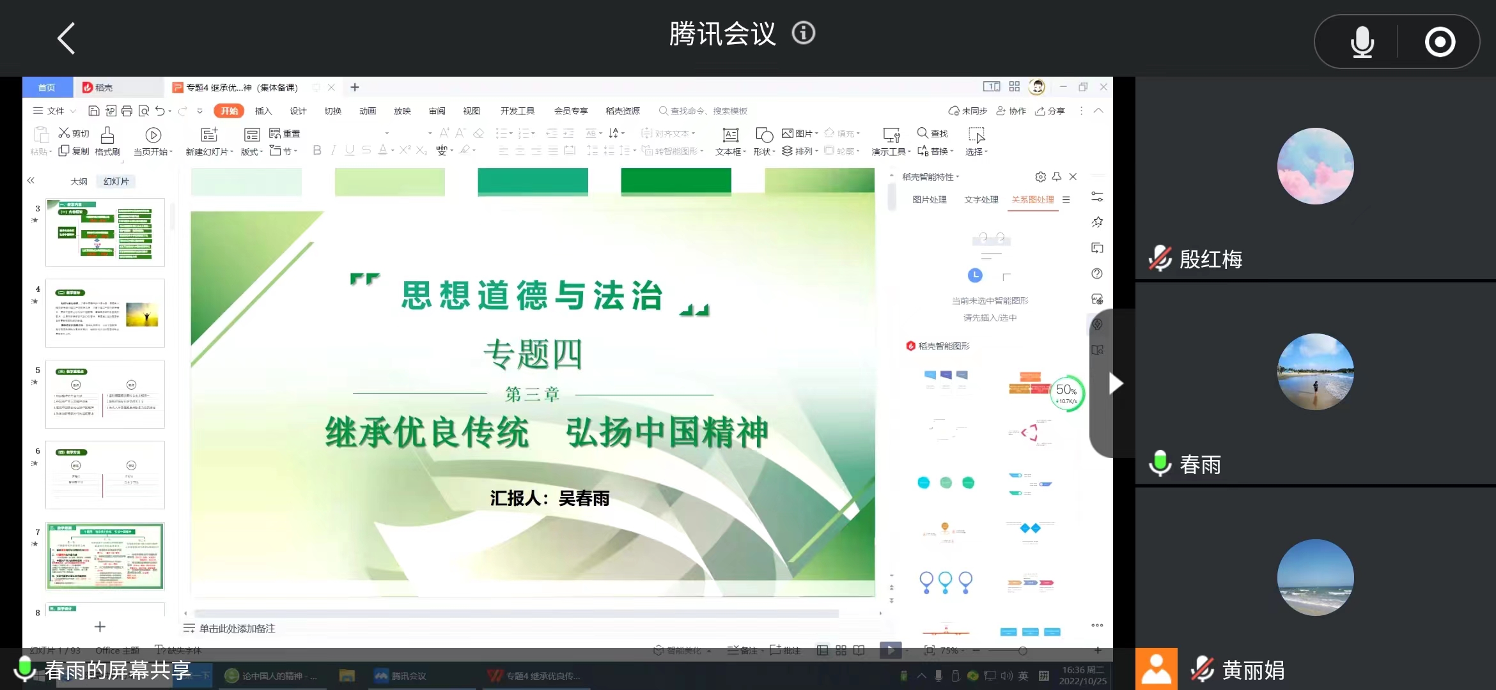
Task: Click the 分享 share button
Action: tap(1050, 111)
